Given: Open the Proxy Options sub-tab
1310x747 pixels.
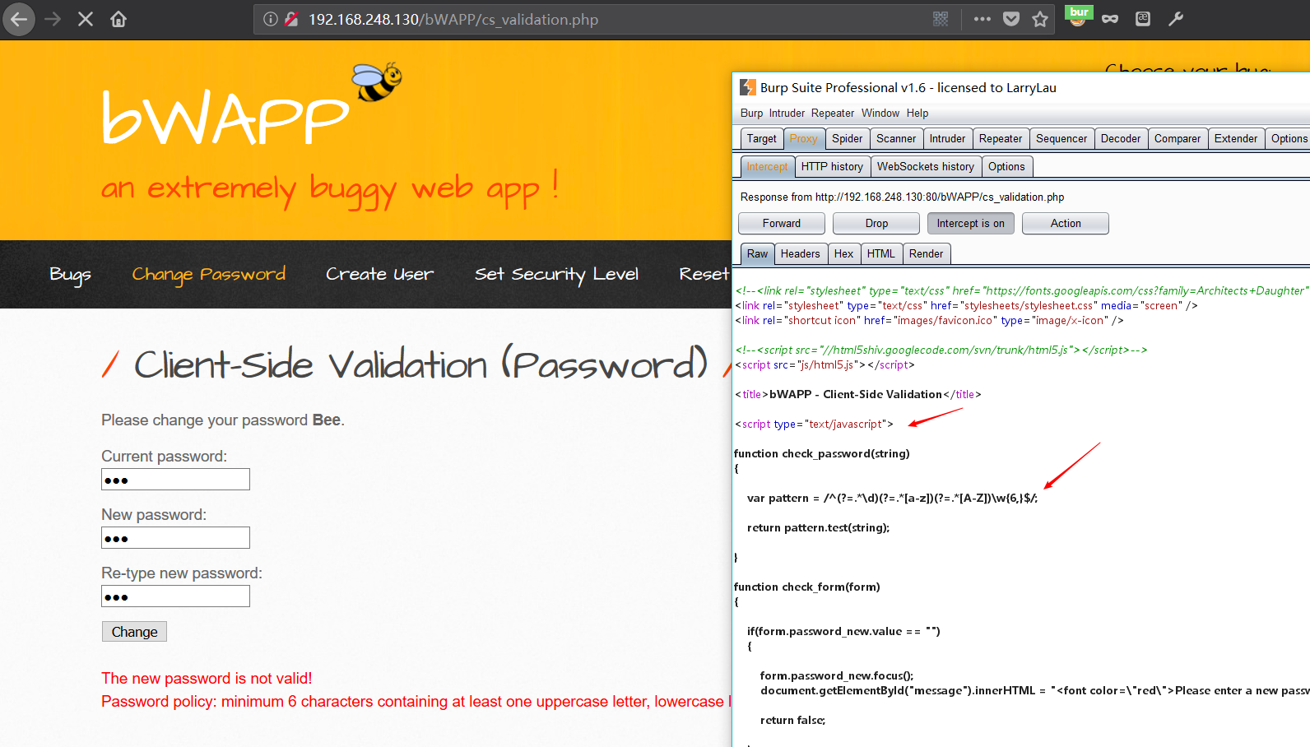Looking at the screenshot, I should pyautogui.click(x=1006, y=167).
